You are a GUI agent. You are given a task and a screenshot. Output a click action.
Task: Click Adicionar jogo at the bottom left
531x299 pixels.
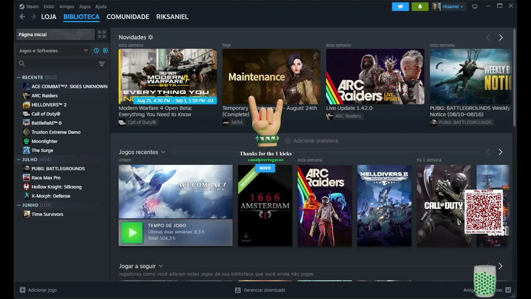tap(38, 290)
